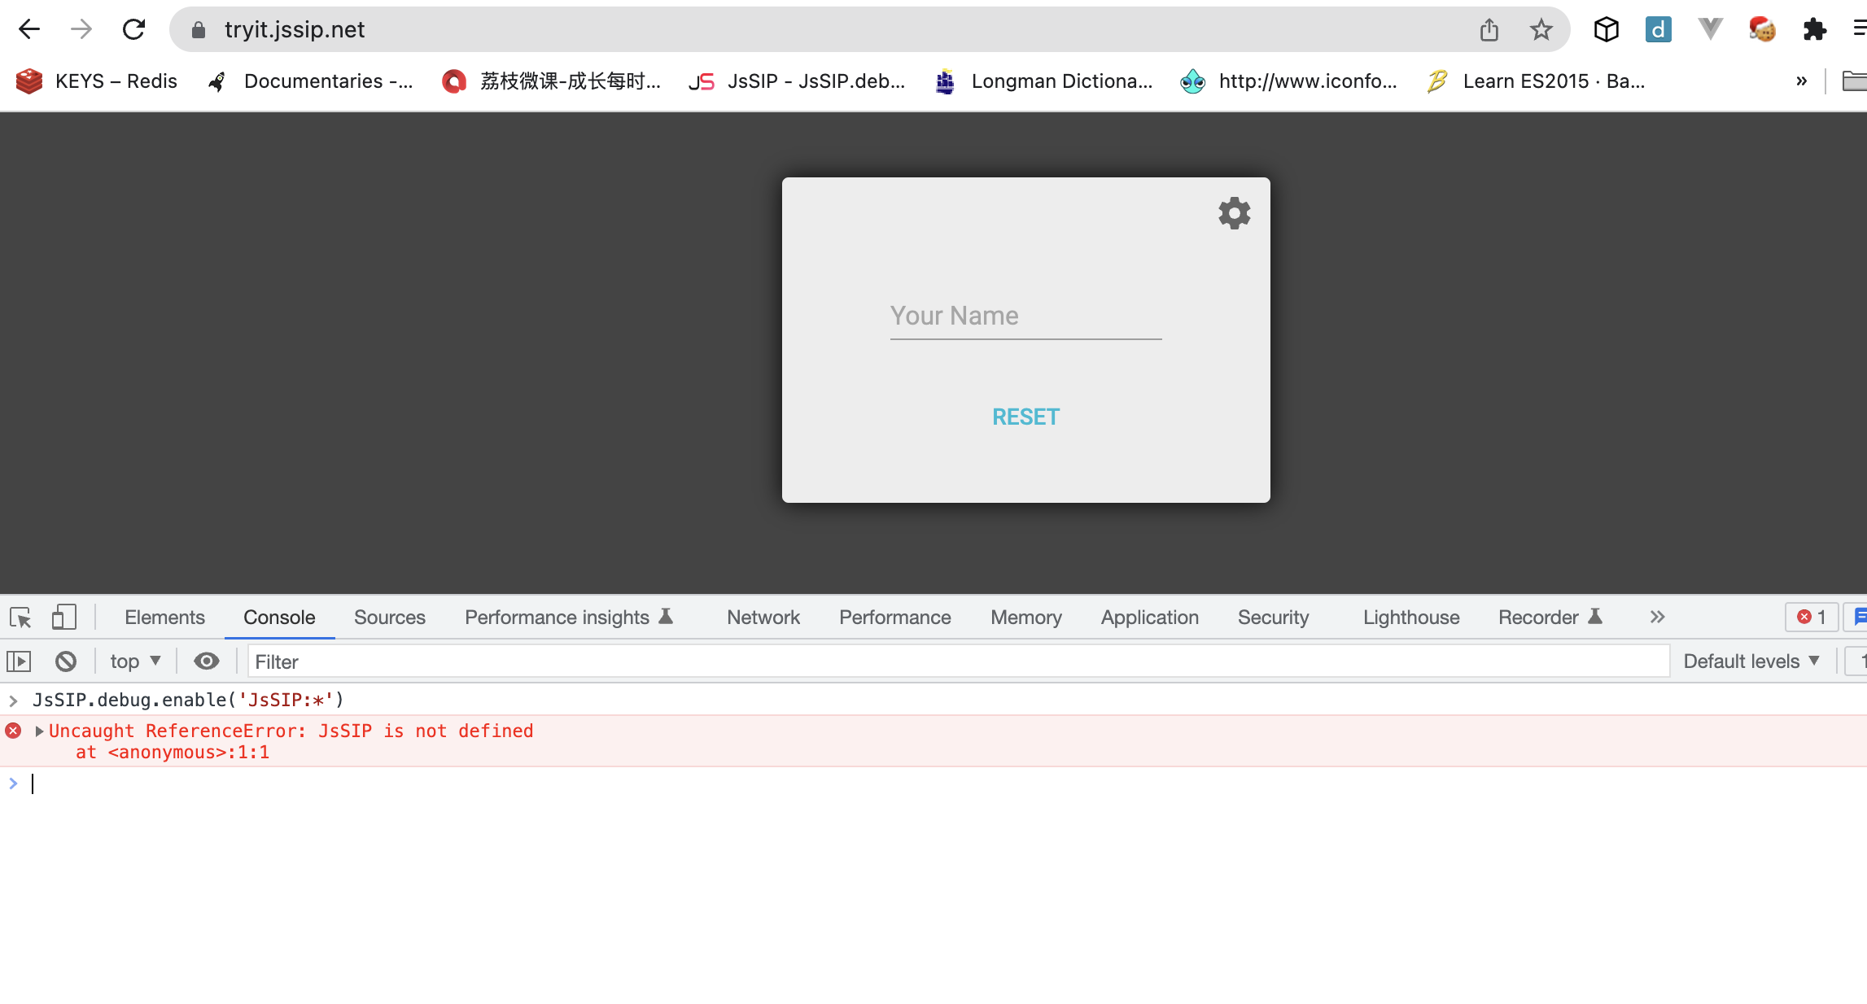The width and height of the screenshot is (1867, 1004).
Task: Clear the console messages
Action: coord(65,661)
